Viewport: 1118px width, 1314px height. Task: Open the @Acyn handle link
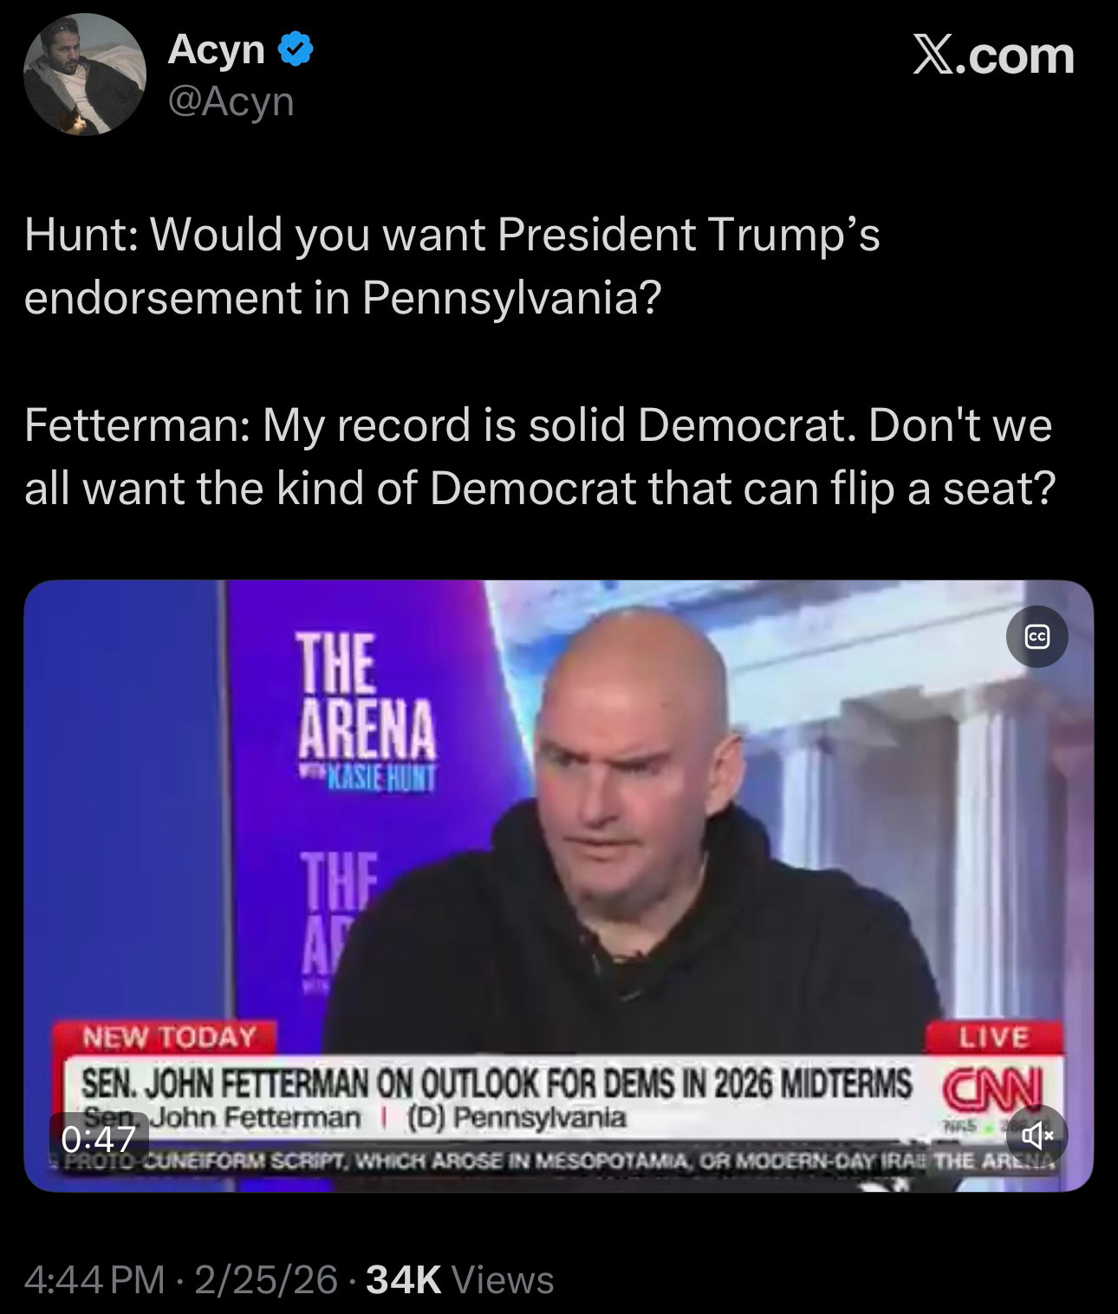231,102
